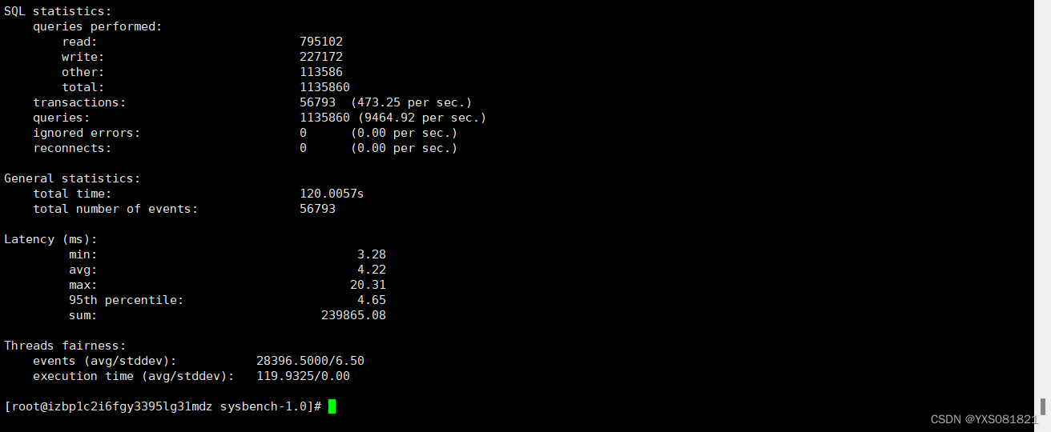Select the 'SQL statistics:' heading
This screenshot has width=1051, height=432.
pyautogui.click(x=58, y=11)
